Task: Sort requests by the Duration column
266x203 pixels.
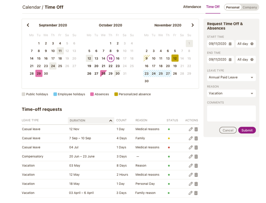Action: [91, 120]
